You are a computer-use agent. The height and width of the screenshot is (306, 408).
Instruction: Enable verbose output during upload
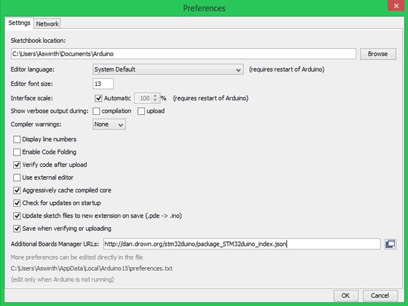coord(141,111)
